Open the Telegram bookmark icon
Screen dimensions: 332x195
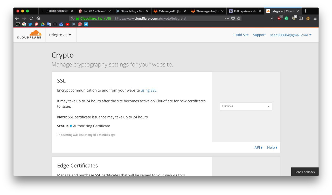[86, 24]
